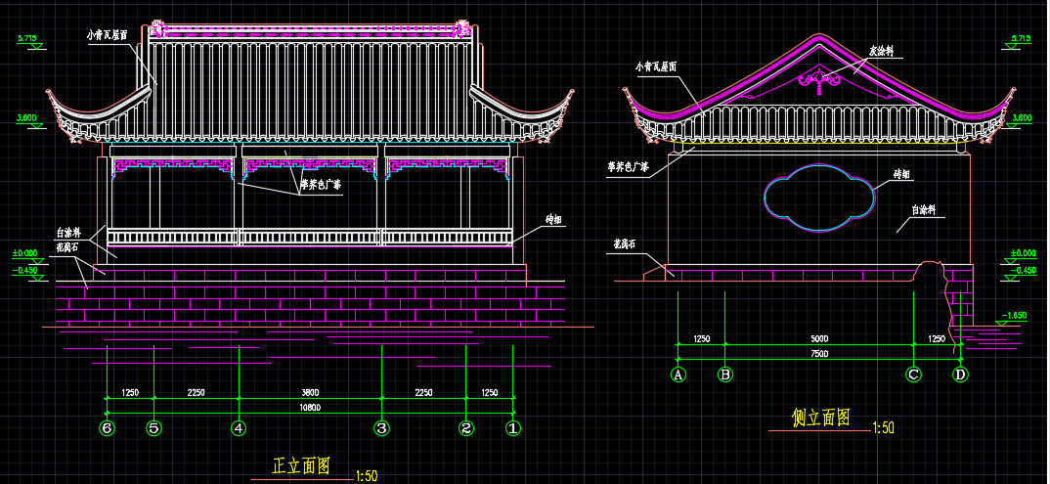Select the 灰涂料 annotation label
This screenshot has width=1050, height=484.
point(881,51)
